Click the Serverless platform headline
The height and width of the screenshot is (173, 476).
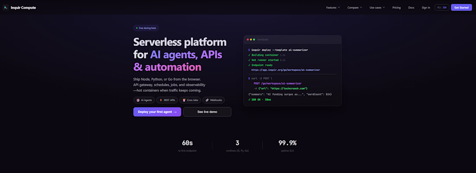[180, 54]
